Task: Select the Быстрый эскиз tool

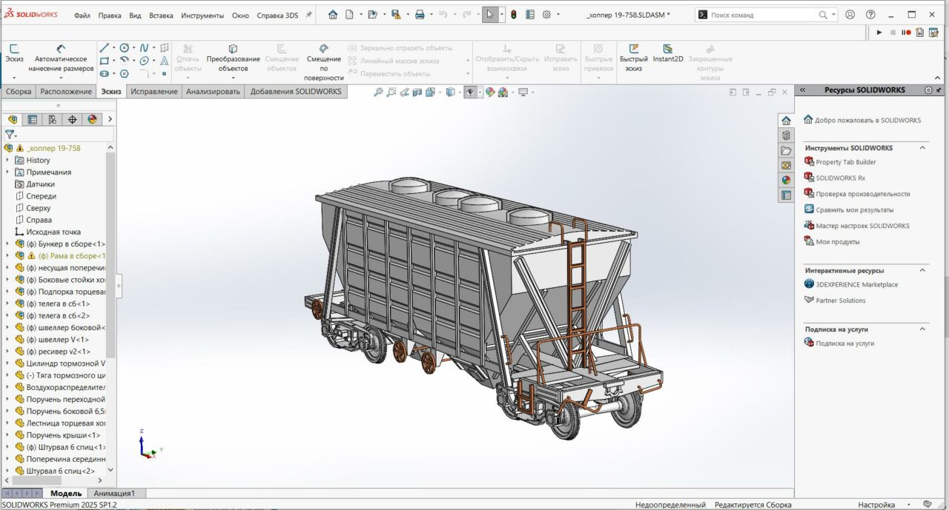Action: coord(633,50)
